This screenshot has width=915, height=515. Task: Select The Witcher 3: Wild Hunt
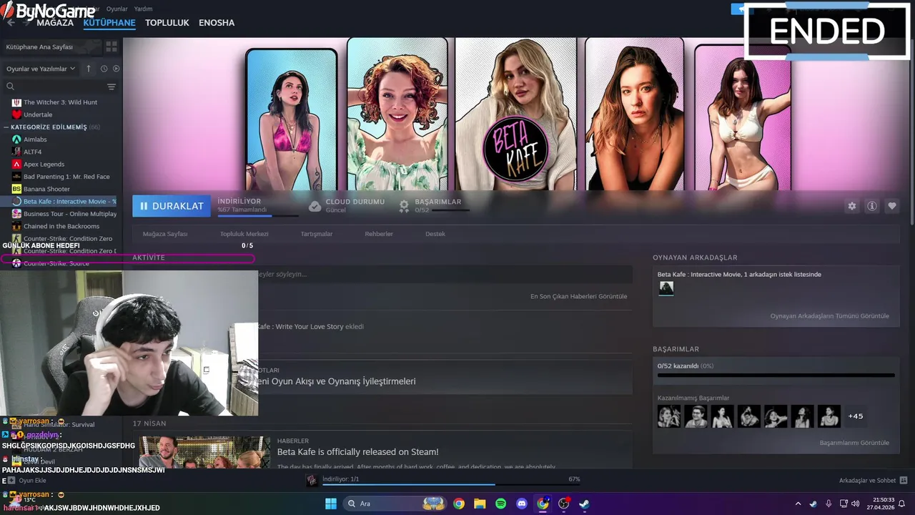click(60, 102)
